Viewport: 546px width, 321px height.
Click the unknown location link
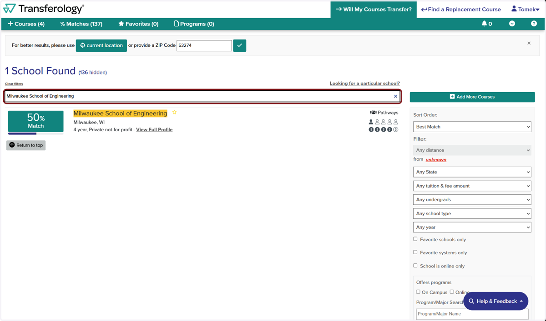436,159
